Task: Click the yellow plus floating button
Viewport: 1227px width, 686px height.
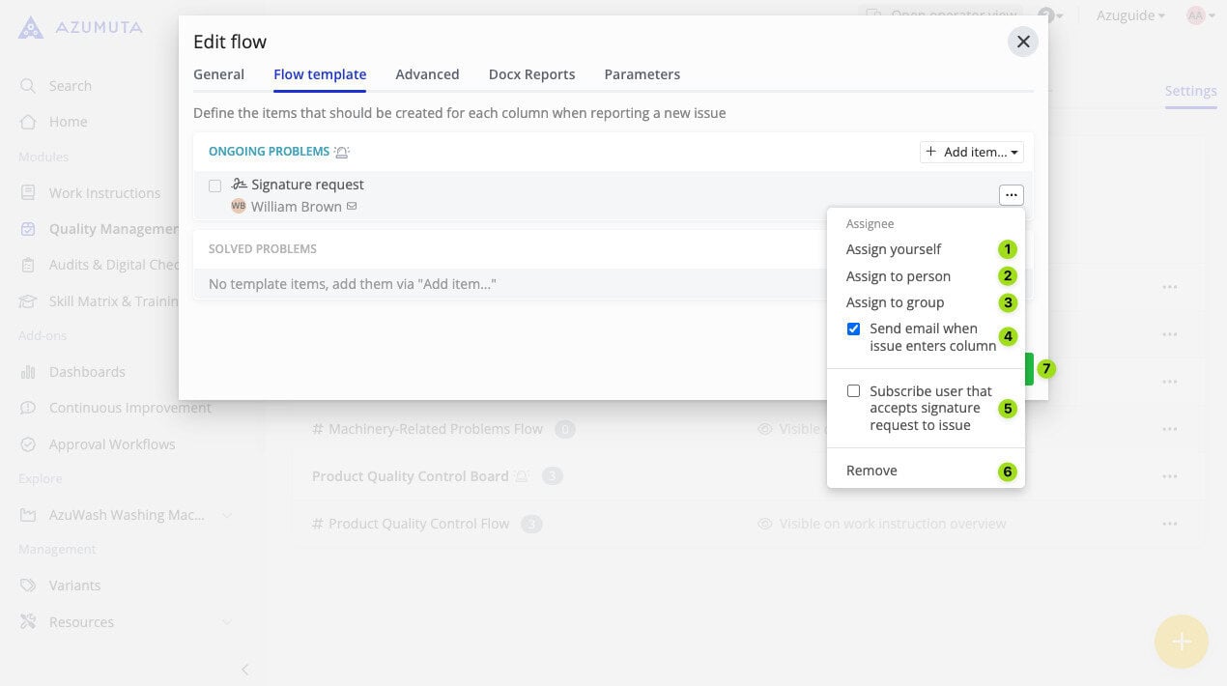Action: 1181,642
